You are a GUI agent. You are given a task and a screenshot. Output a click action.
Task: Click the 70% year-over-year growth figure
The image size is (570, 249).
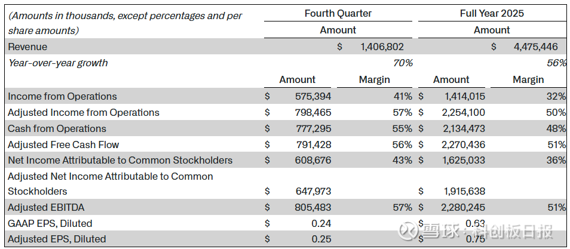tap(403, 63)
